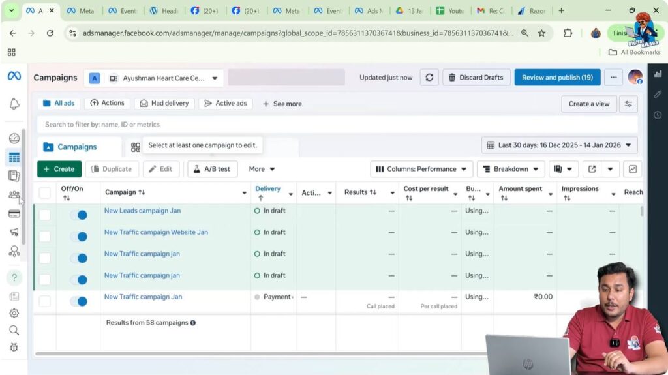This screenshot has width=668, height=375.
Task: Open right rail edit pencil icon
Action: [x=658, y=94]
